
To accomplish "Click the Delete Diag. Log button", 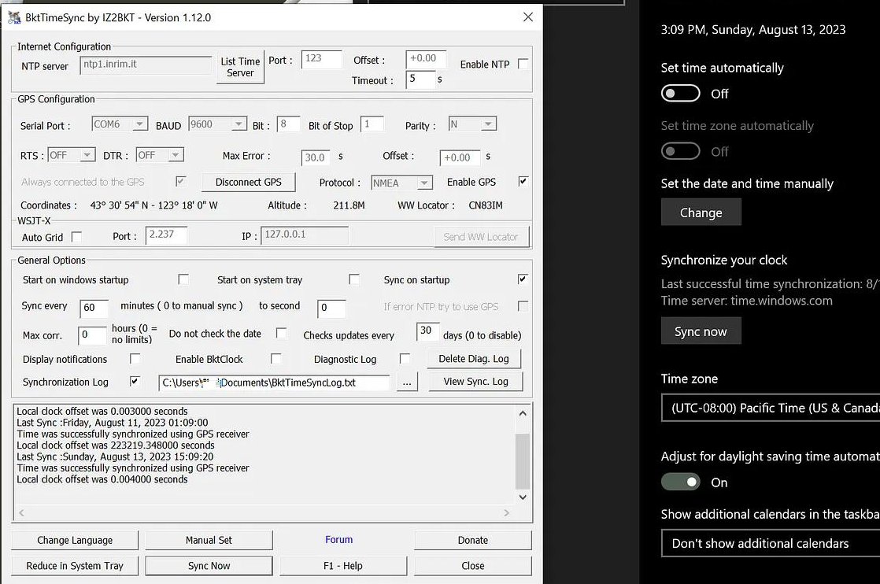I will click(x=474, y=358).
